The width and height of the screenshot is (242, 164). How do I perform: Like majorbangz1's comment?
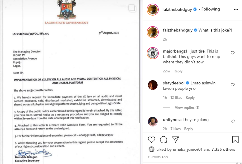point(233,53)
